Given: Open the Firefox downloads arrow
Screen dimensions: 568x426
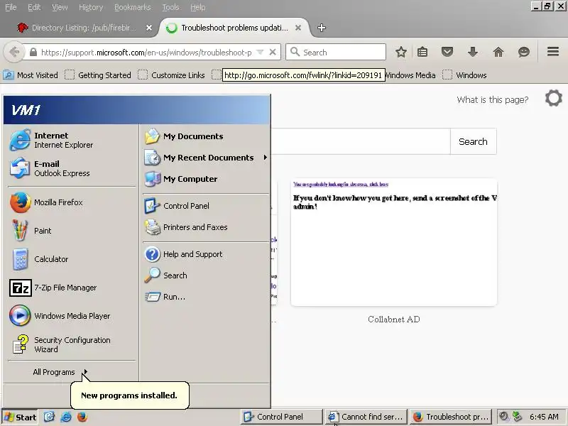Looking at the screenshot, I should pos(472,52).
